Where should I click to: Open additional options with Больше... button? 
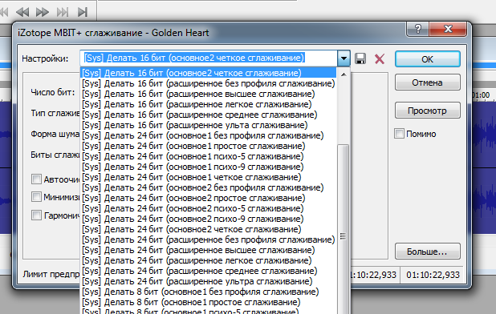(427, 252)
